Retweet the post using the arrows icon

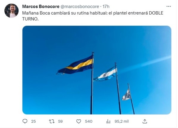pyautogui.click(x=52, y=121)
